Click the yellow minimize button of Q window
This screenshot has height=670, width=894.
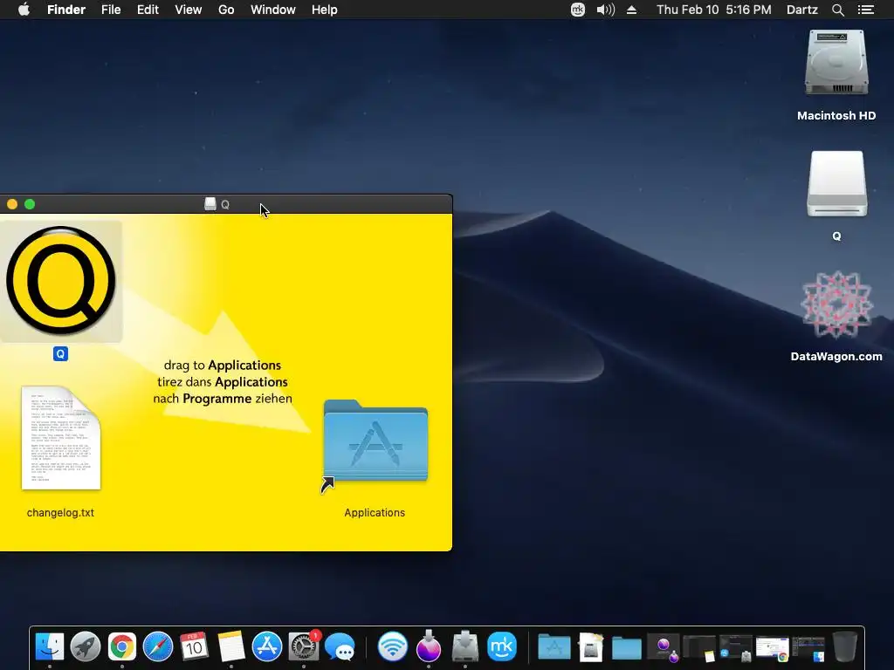pos(12,204)
